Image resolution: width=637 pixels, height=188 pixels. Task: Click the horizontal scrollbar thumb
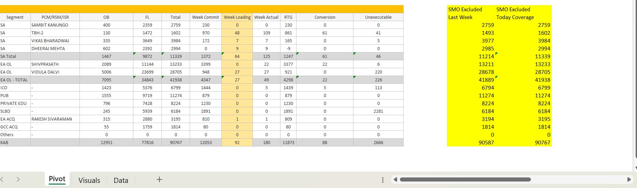[465, 179]
